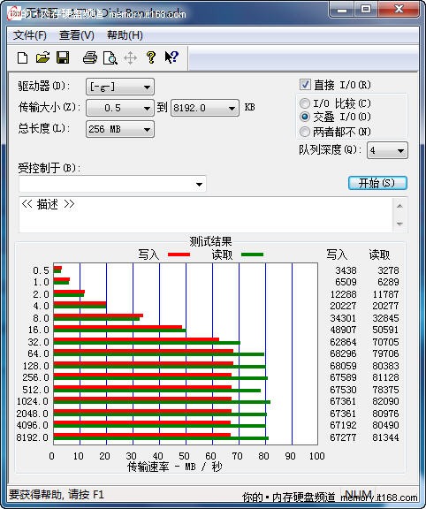Image resolution: width=426 pixels, height=509 pixels.
Task: Save results with the floppy disk icon
Action: pos(63,57)
